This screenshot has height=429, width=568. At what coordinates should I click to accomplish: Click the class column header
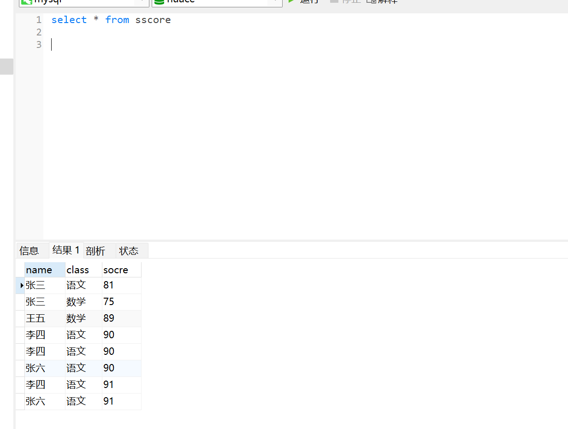tap(83, 270)
